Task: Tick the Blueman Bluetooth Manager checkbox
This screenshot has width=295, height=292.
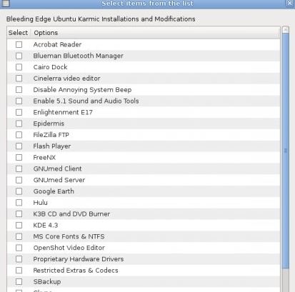Action: pyautogui.click(x=19, y=56)
